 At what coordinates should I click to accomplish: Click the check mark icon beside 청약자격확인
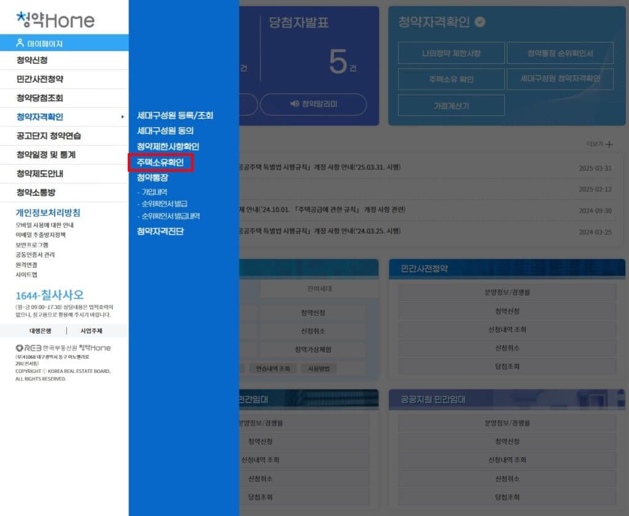coord(480,21)
